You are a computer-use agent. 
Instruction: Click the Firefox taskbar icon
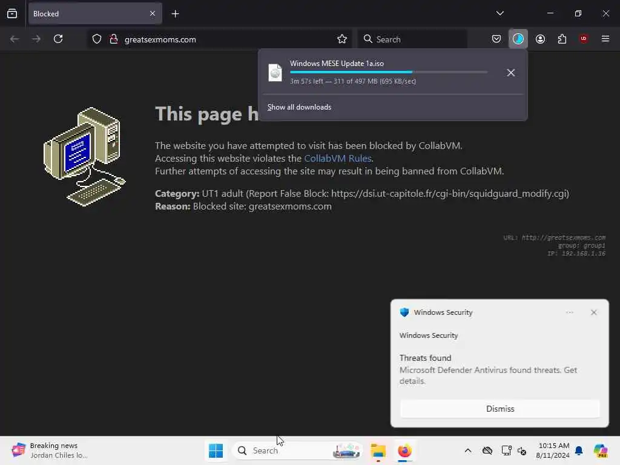click(404, 450)
